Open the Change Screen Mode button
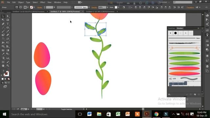210x118 pixels. click(x=5, y=87)
